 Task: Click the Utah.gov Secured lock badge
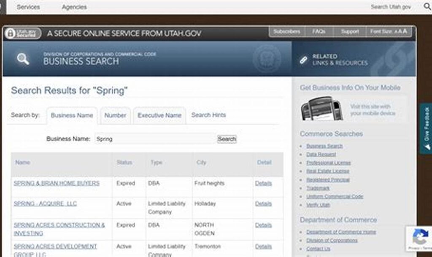point(23,33)
